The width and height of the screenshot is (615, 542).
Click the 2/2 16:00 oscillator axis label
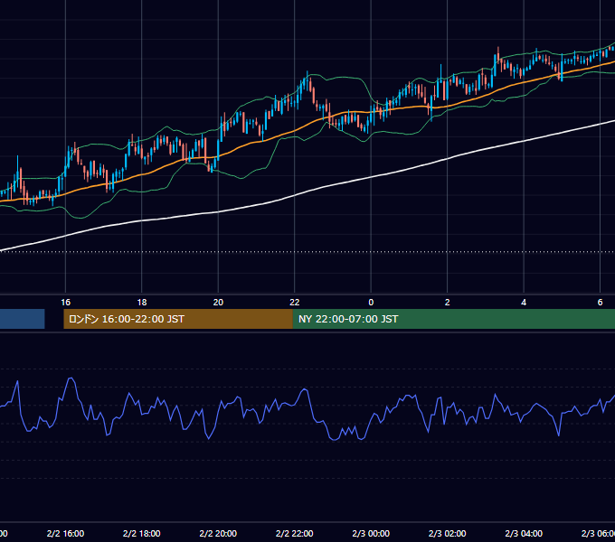pyautogui.click(x=65, y=533)
